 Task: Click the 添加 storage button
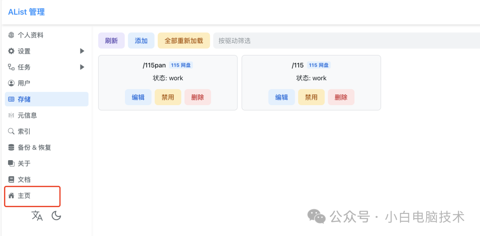pyautogui.click(x=141, y=41)
